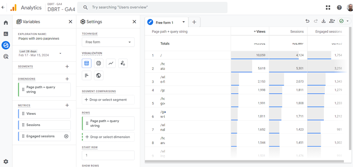Image resolution: width=353 pixels, height=167 pixels.
Task: Share the exploration with users
Action: pyautogui.click(x=332, y=21)
